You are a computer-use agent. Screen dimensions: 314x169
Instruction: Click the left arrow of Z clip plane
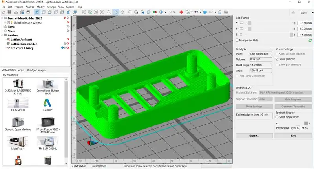tap(246, 35)
